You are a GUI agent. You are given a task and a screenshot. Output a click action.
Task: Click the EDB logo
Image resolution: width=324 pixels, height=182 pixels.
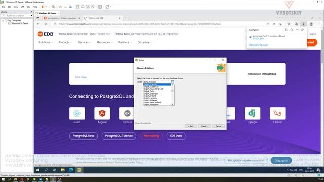pyautogui.click(x=46, y=34)
